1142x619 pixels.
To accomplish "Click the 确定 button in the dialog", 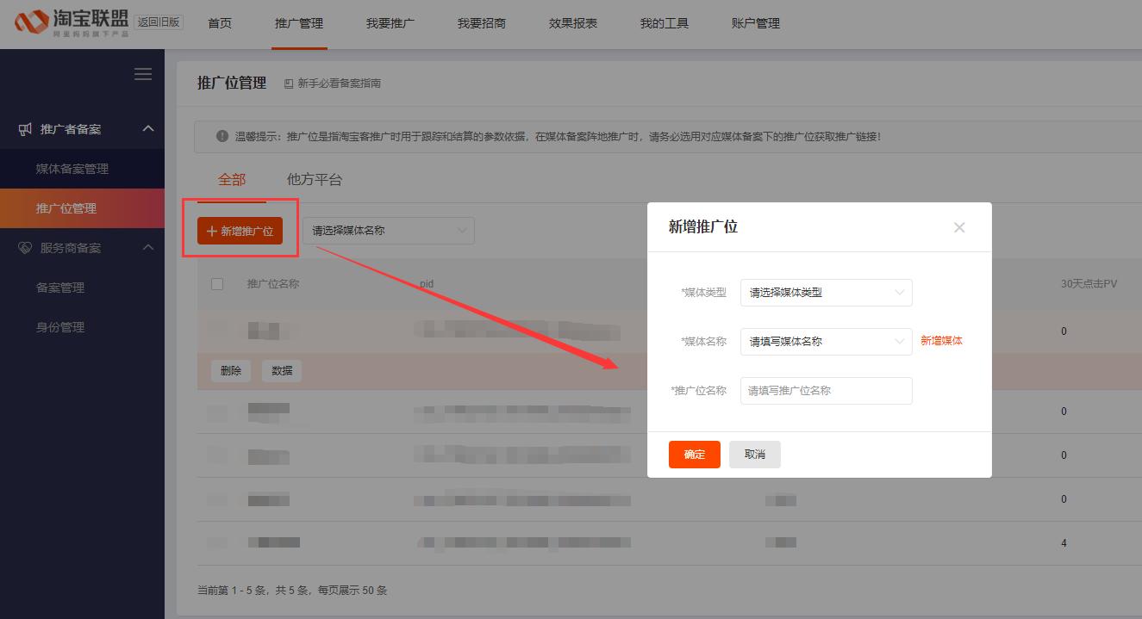I will coord(694,455).
